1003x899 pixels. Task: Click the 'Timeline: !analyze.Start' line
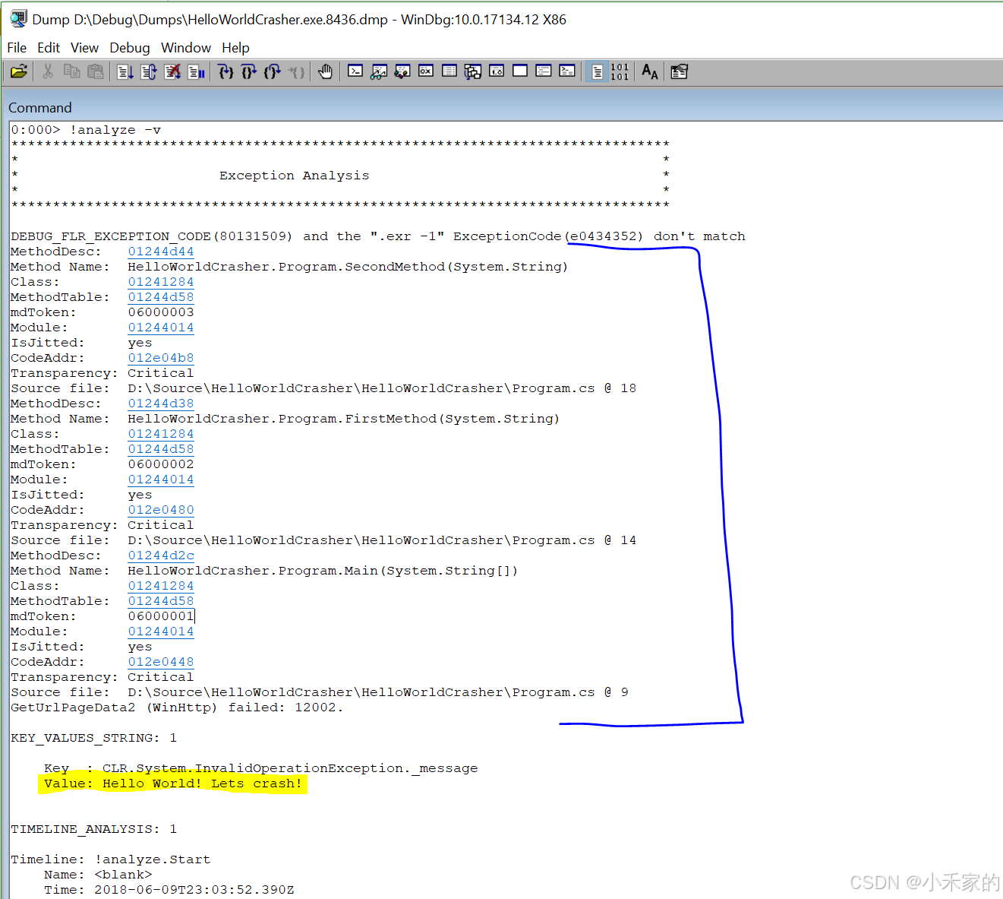click(x=111, y=859)
